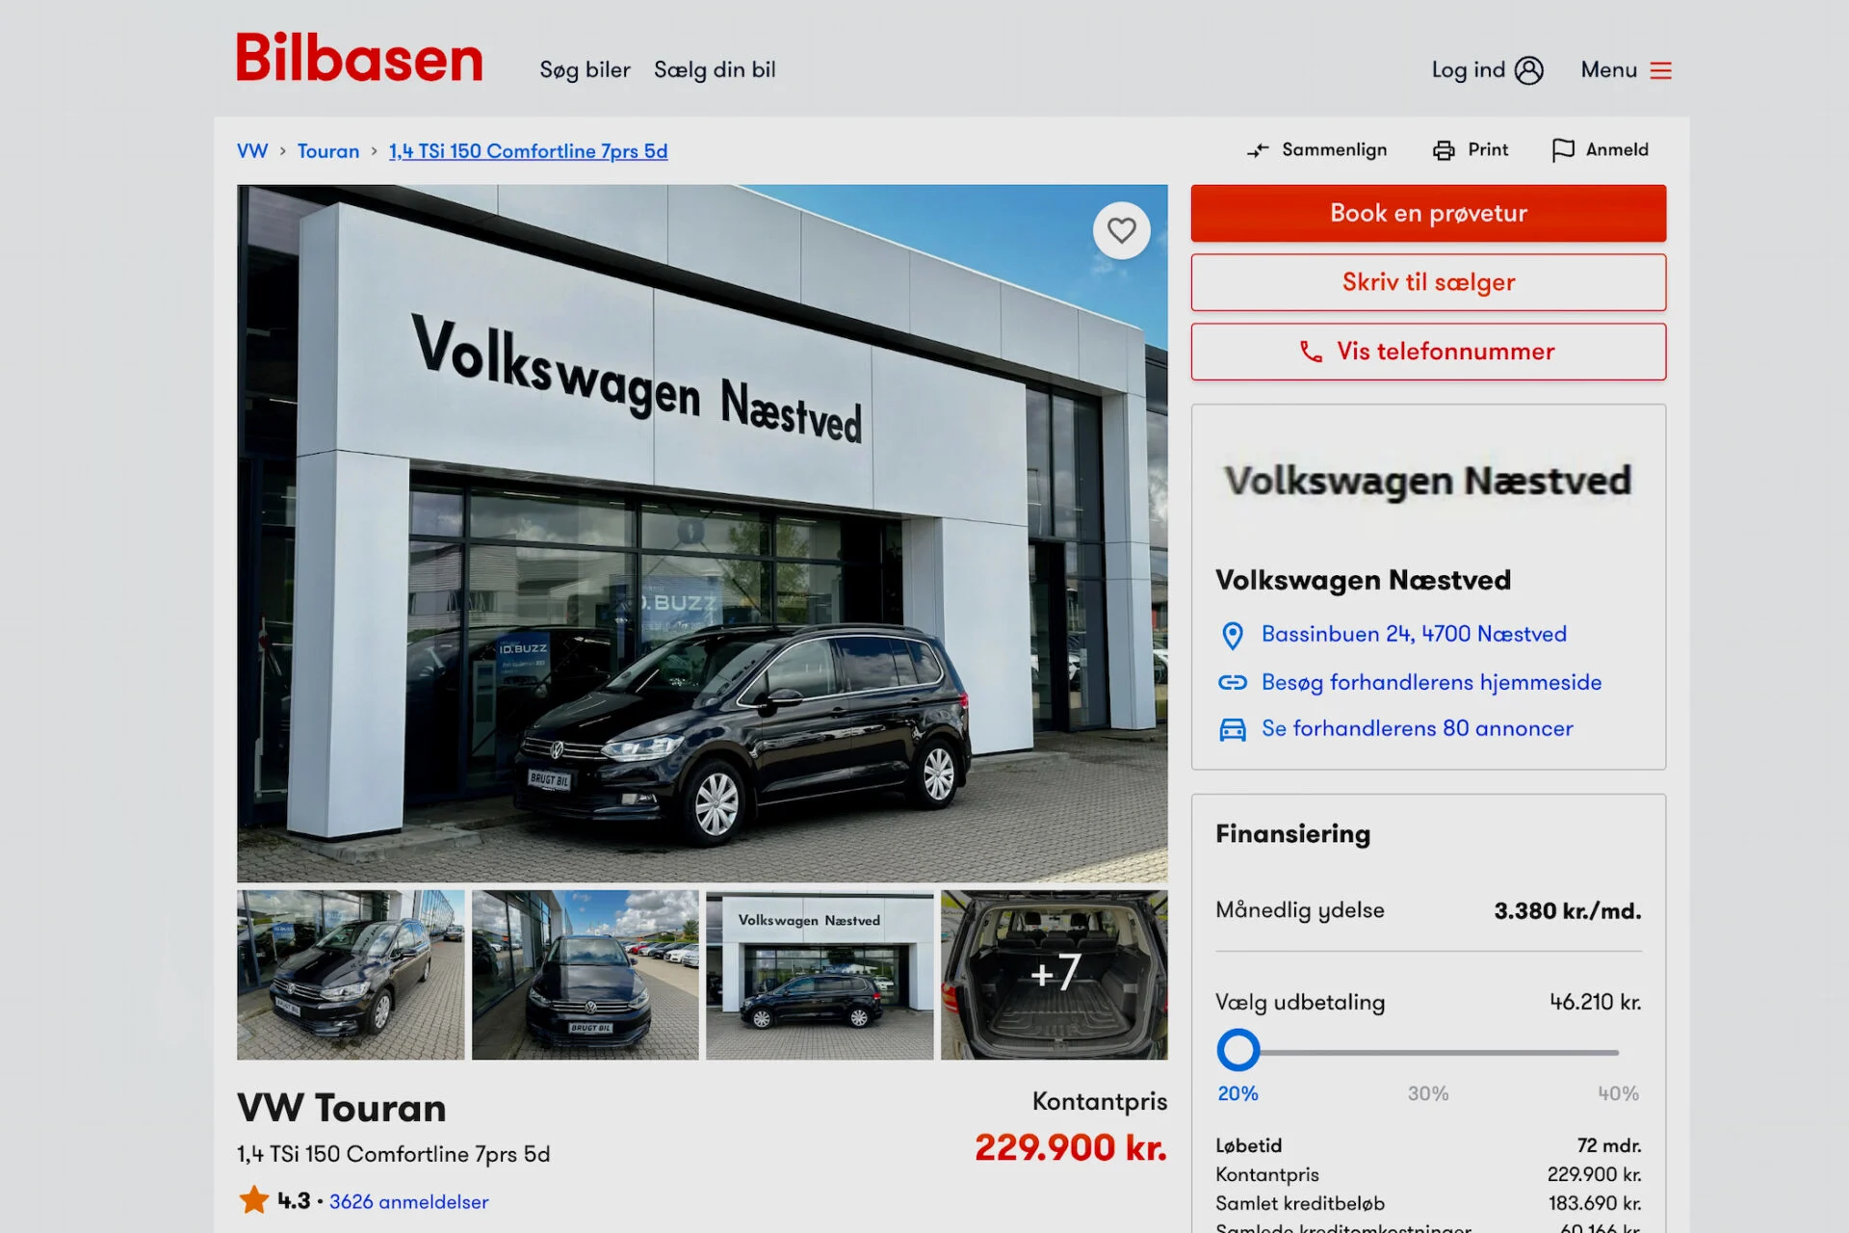Viewport: 1849px width, 1233px height.
Task: Click the Vælg udbetaling slider handle
Action: click(1238, 1050)
